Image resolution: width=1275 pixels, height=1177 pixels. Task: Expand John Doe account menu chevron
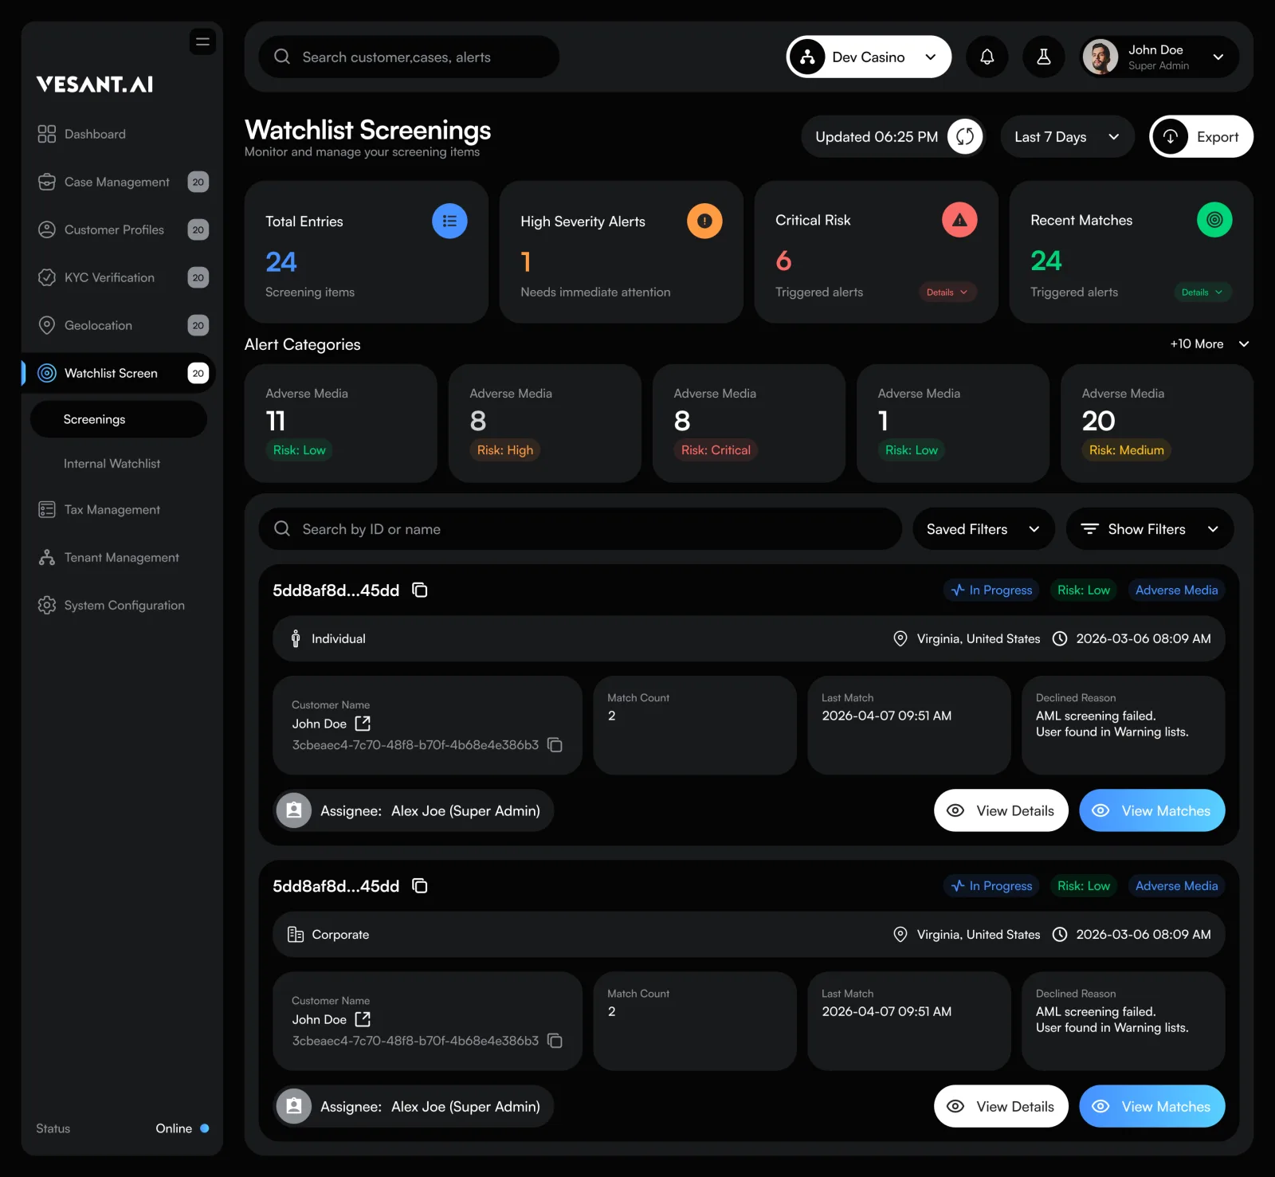point(1218,57)
